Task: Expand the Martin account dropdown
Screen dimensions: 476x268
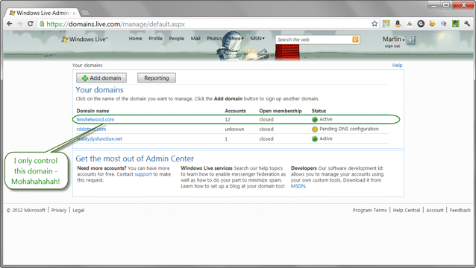Action: click(394, 39)
